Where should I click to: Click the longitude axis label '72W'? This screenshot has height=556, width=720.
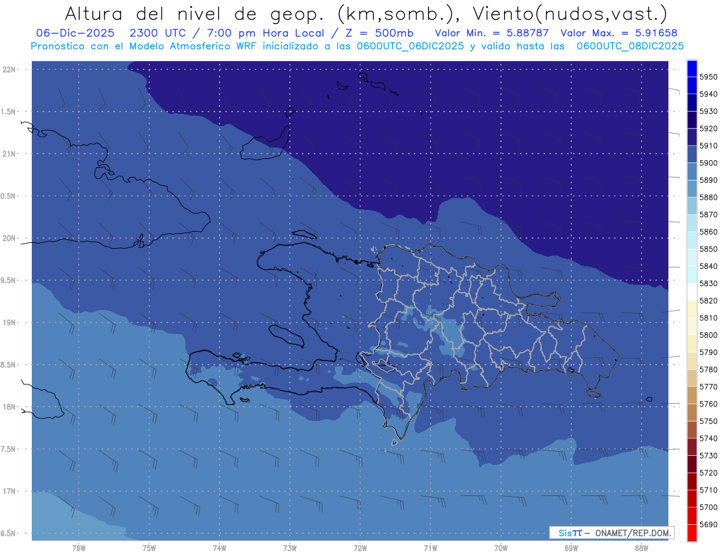[x=361, y=548]
